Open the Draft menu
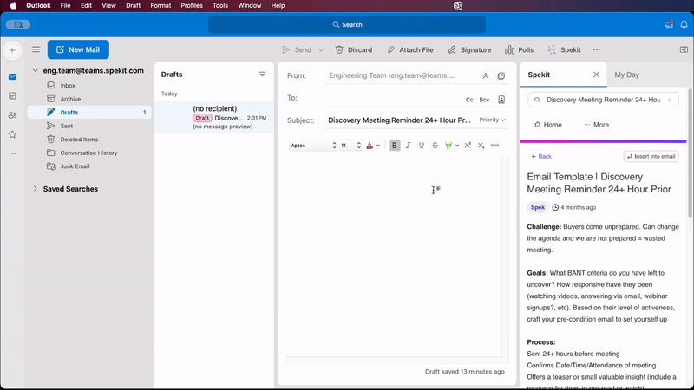The height and width of the screenshot is (390, 694). pyautogui.click(x=133, y=5)
